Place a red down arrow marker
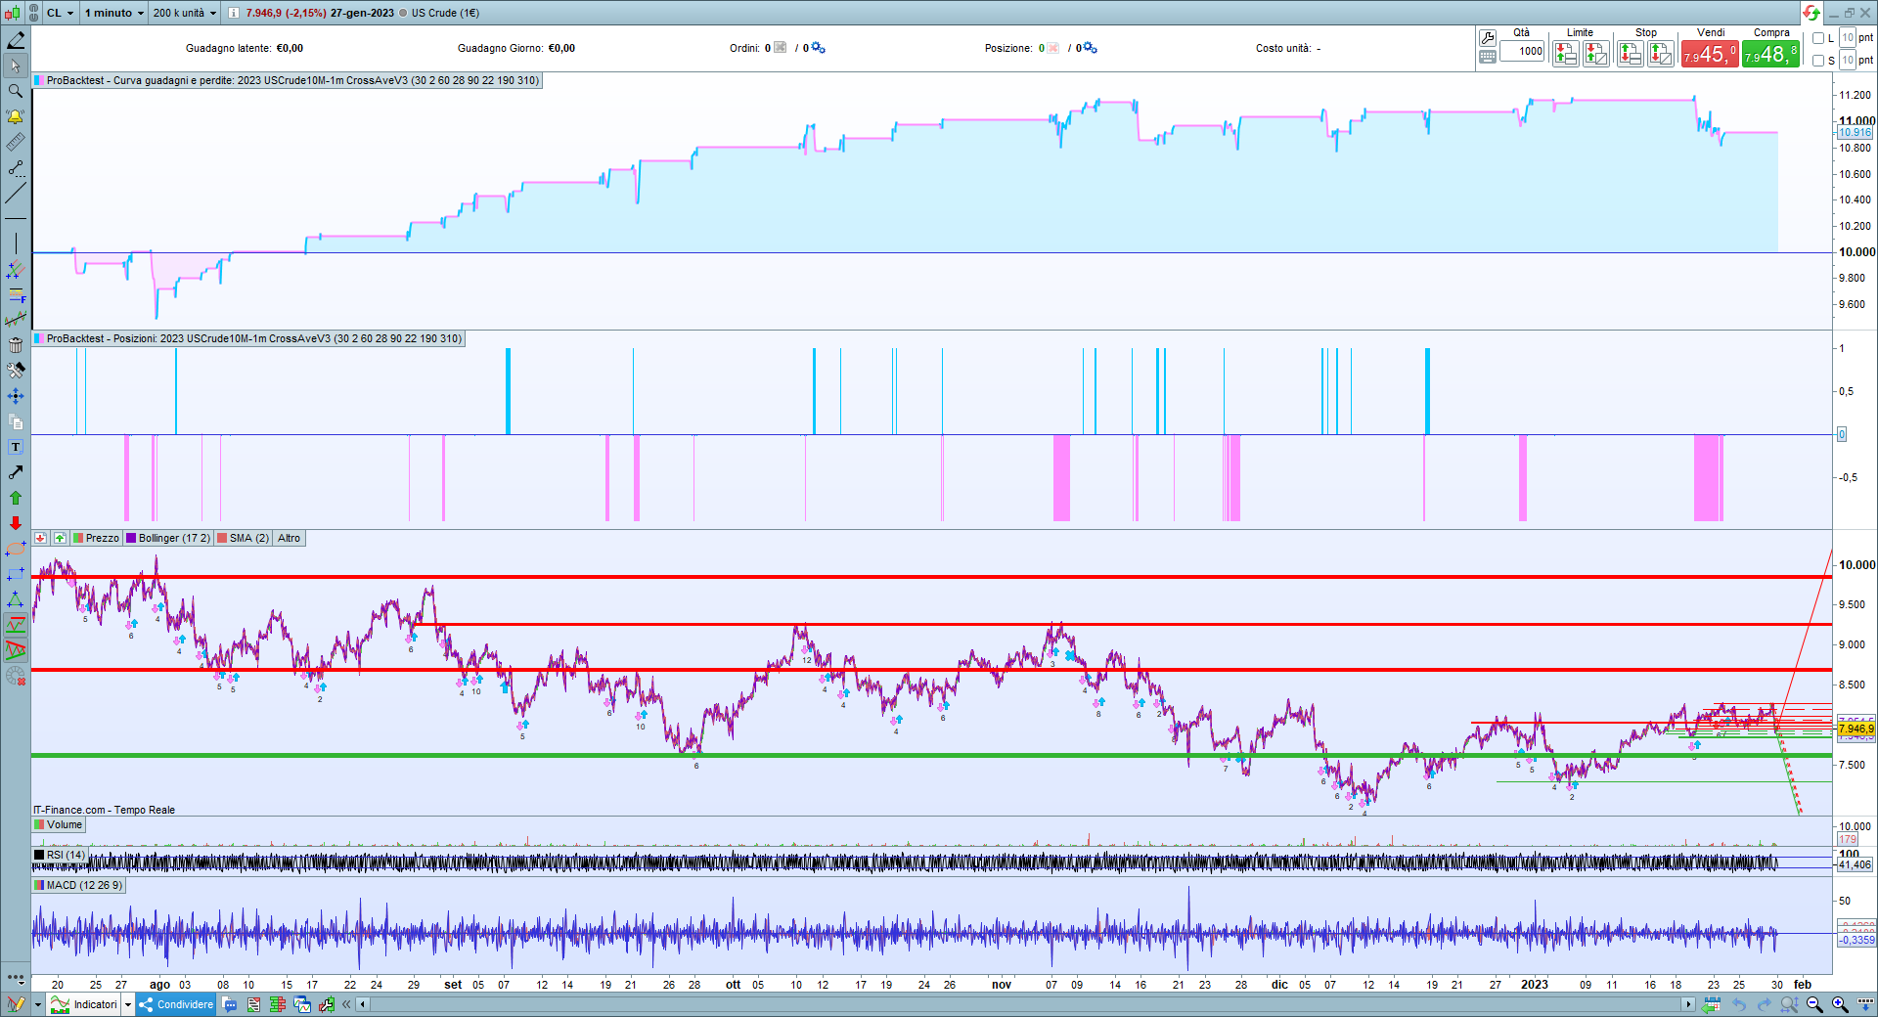1878x1017 pixels. tap(16, 523)
